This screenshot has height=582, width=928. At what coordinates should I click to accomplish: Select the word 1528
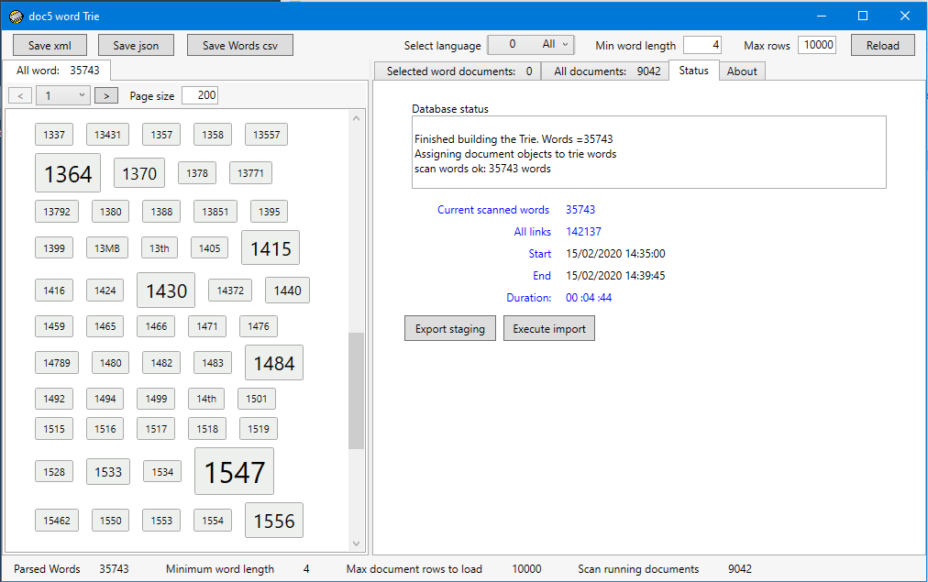(x=54, y=472)
